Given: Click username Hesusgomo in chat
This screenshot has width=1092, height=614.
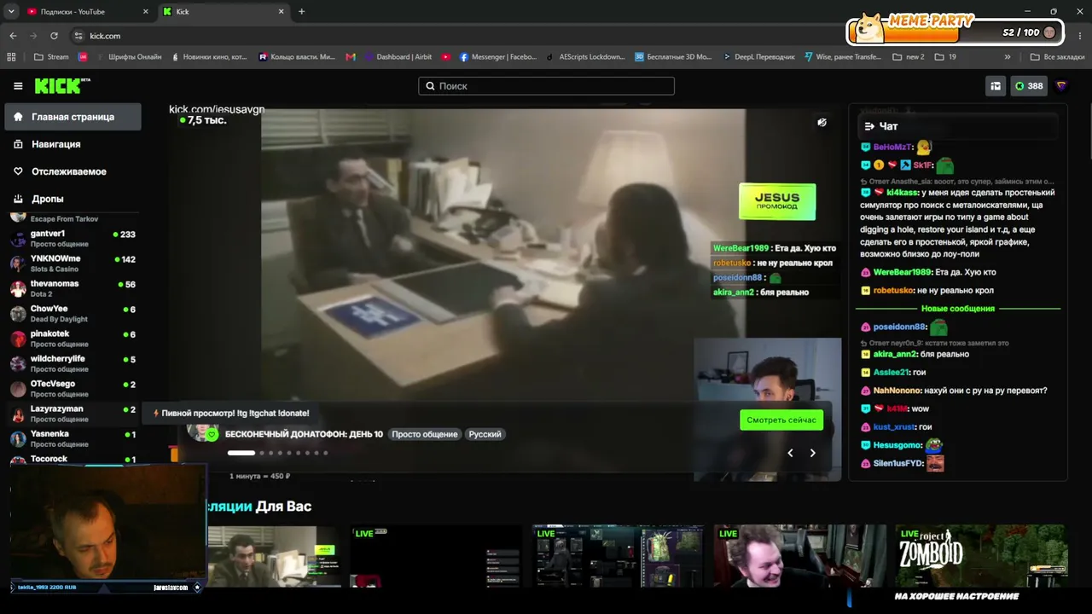Looking at the screenshot, I should [x=897, y=445].
